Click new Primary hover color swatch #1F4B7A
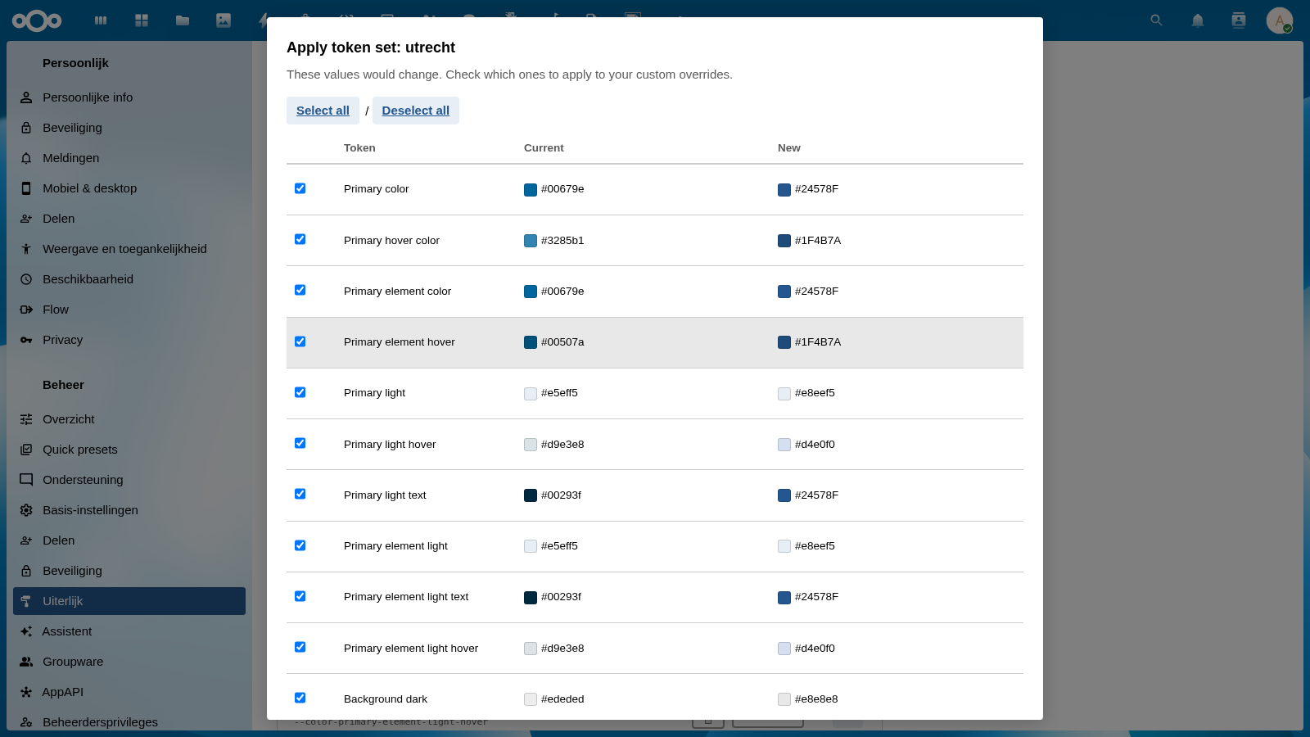The width and height of the screenshot is (1310, 737). (x=784, y=241)
